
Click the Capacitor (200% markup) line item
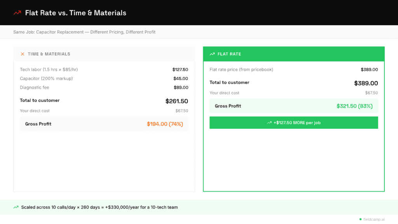click(46, 79)
